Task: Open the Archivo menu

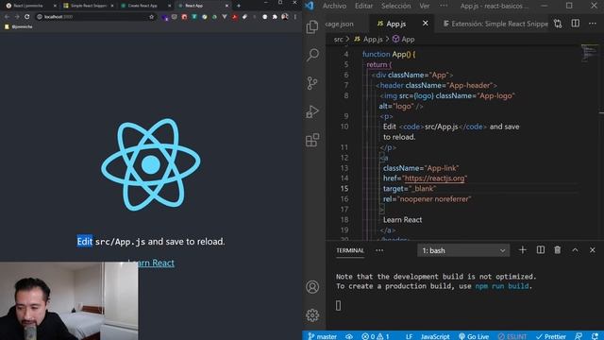Action: click(334, 6)
